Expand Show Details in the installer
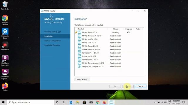 pos(82,79)
